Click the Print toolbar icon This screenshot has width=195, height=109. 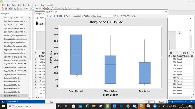(x=10, y=8)
